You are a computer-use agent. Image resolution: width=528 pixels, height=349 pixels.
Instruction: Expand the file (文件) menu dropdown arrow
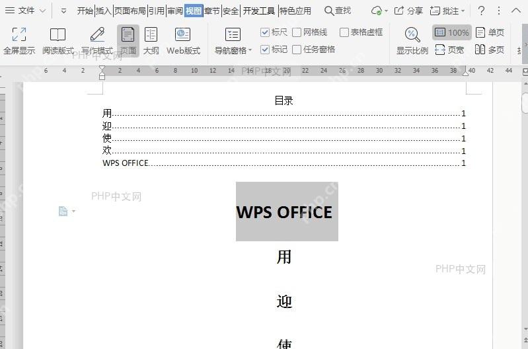coord(42,11)
